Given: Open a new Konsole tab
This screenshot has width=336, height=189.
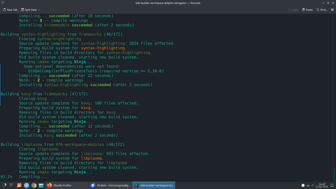Looking at the screenshot, I should (x=9, y=10).
